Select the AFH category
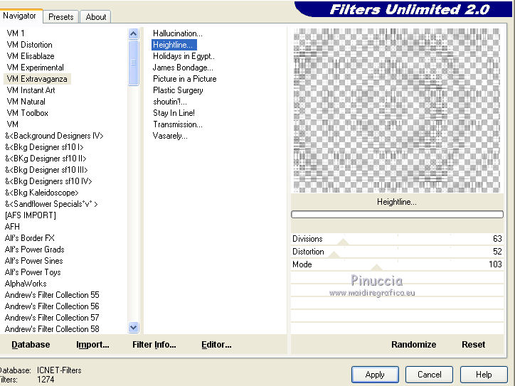 pyautogui.click(x=13, y=227)
